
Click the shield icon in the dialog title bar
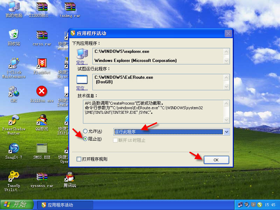(73, 33)
